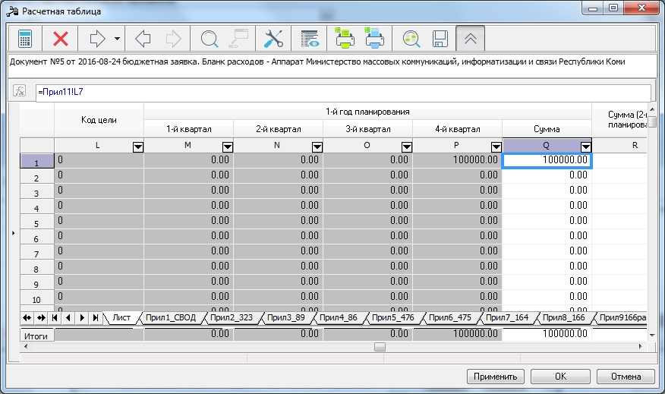Open filter dropdown for column L
Screen dimensions: 665x394
coord(138,147)
